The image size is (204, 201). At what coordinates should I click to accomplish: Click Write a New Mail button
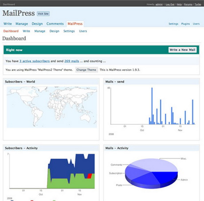click(x=182, y=50)
